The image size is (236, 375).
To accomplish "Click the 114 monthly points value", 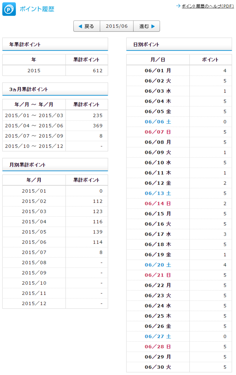I will pyautogui.click(x=98, y=242).
